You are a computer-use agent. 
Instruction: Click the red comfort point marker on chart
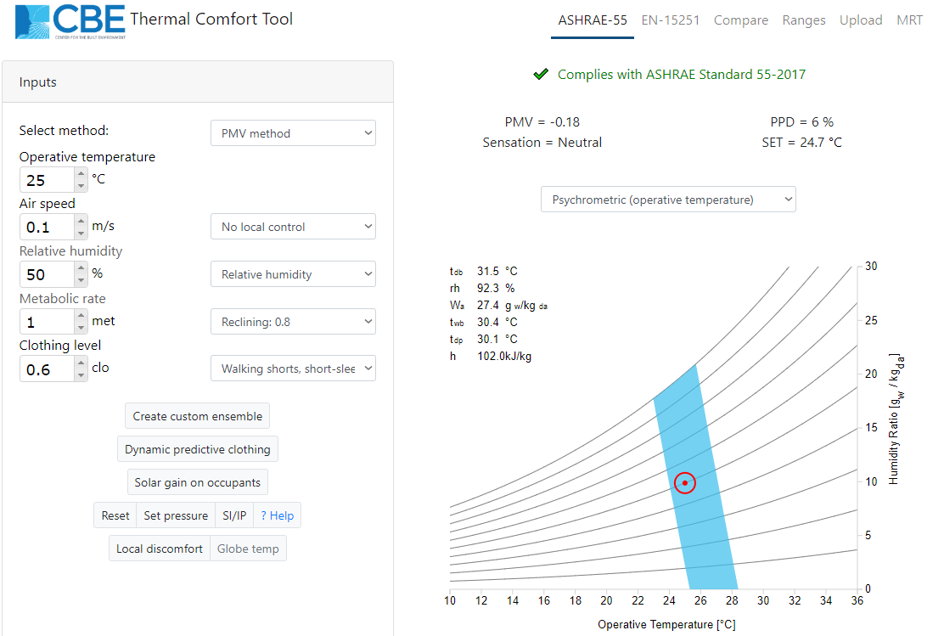685,482
